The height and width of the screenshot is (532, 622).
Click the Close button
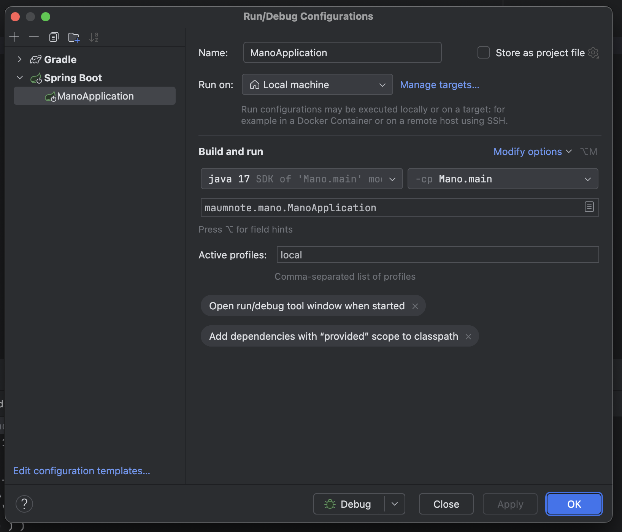(x=446, y=504)
